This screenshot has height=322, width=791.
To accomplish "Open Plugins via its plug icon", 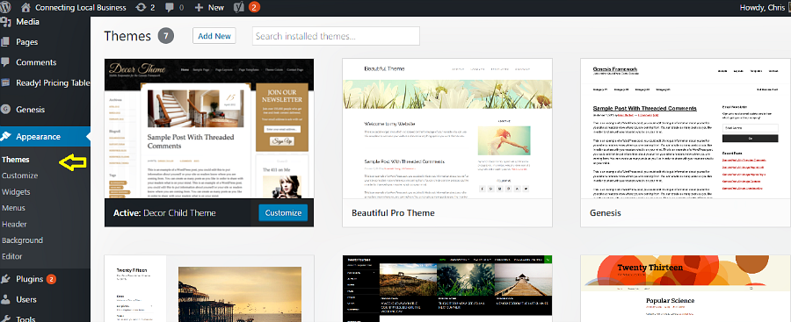I will 5,279.
